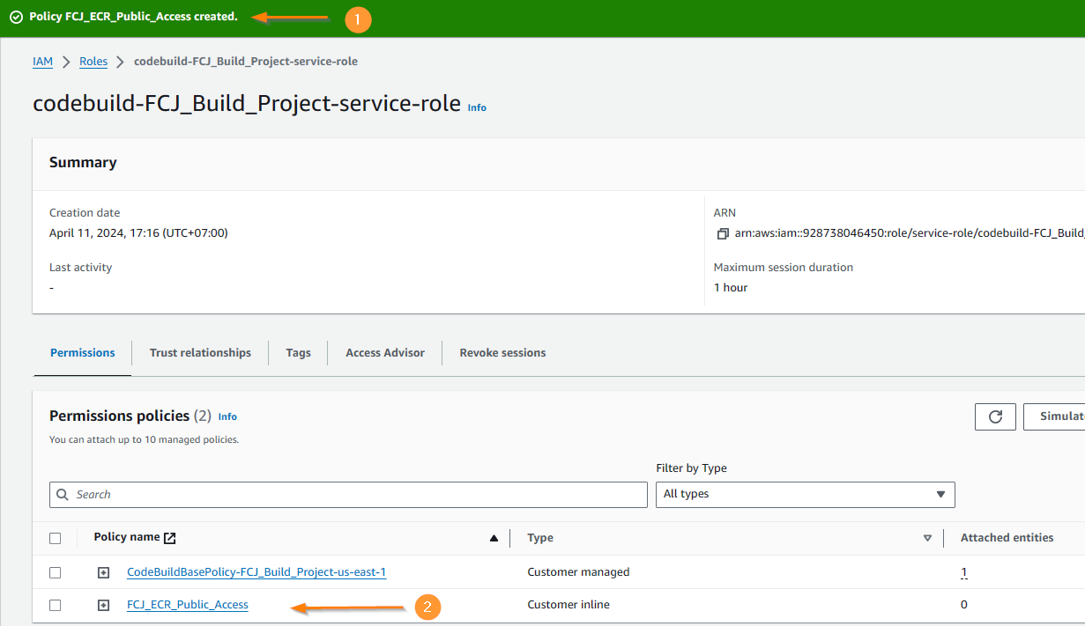Click in the policy Search field
Image resolution: width=1085 pixels, height=626 pixels.
click(348, 495)
